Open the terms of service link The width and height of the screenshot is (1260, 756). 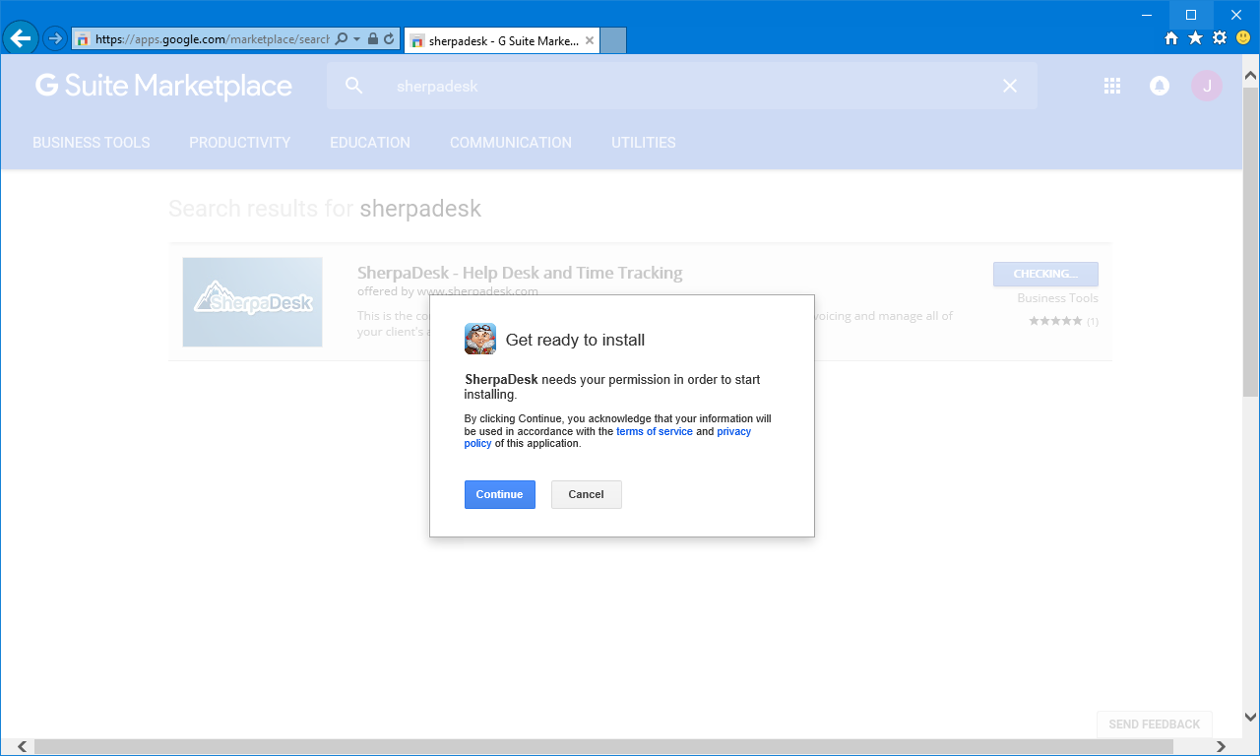pyautogui.click(x=654, y=431)
